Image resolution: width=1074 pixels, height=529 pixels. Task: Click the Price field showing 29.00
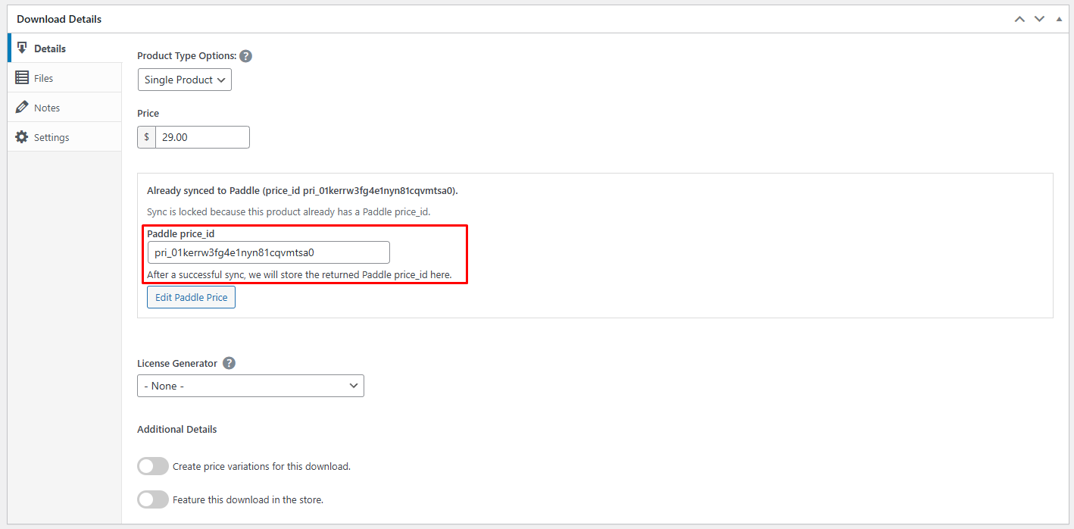pyautogui.click(x=201, y=137)
